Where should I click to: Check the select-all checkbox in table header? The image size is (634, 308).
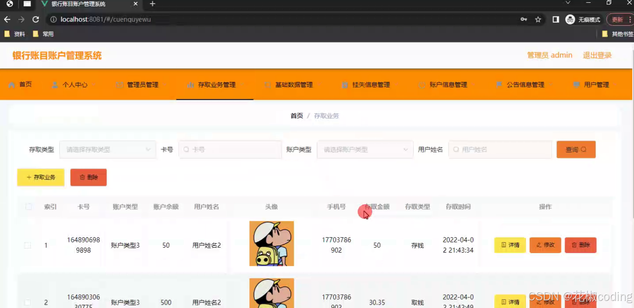click(28, 207)
